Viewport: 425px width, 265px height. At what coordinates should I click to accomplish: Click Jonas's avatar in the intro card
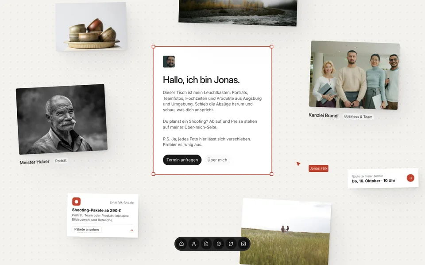pyautogui.click(x=169, y=62)
